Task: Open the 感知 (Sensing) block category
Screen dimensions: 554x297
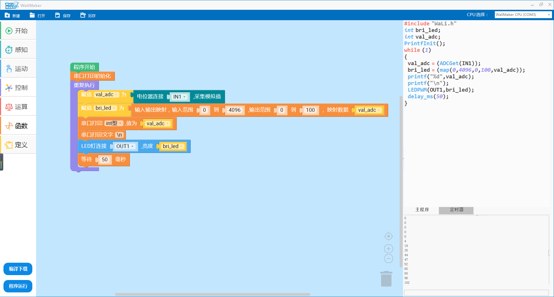Action: [x=18, y=50]
